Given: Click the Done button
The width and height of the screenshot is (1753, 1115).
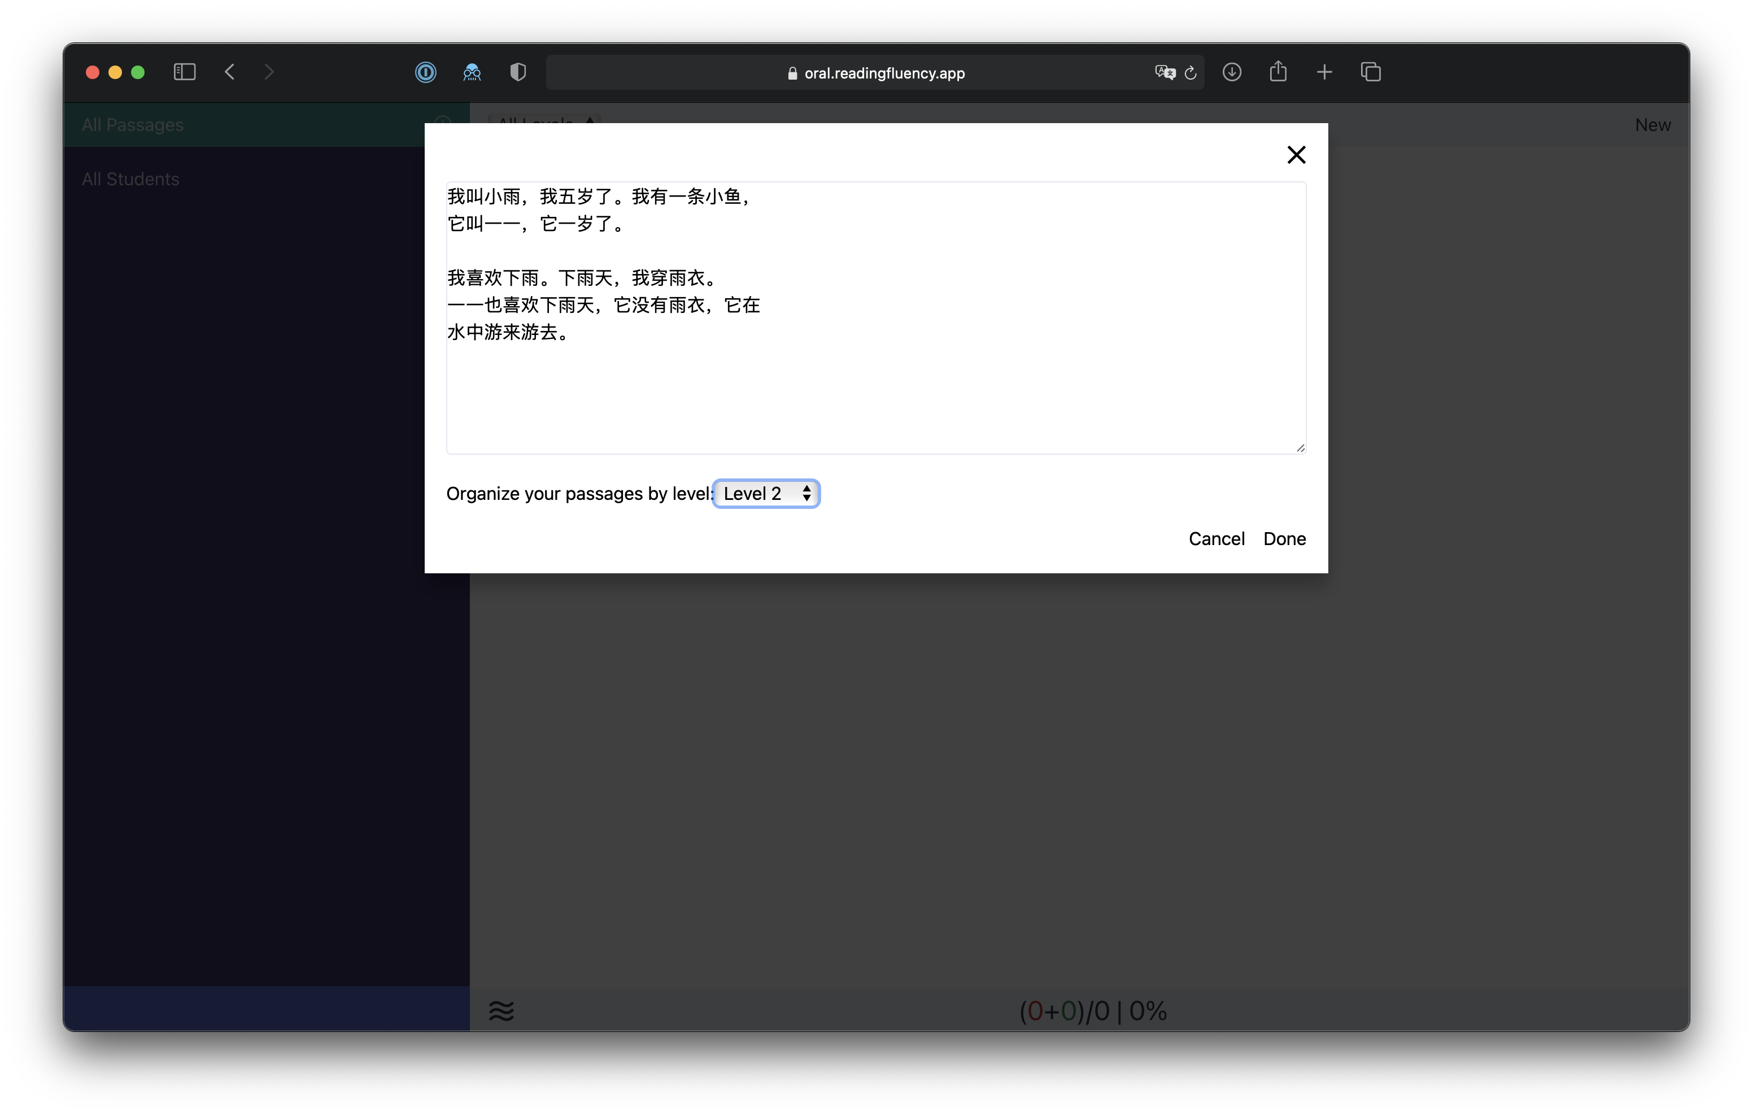Looking at the screenshot, I should (1284, 539).
